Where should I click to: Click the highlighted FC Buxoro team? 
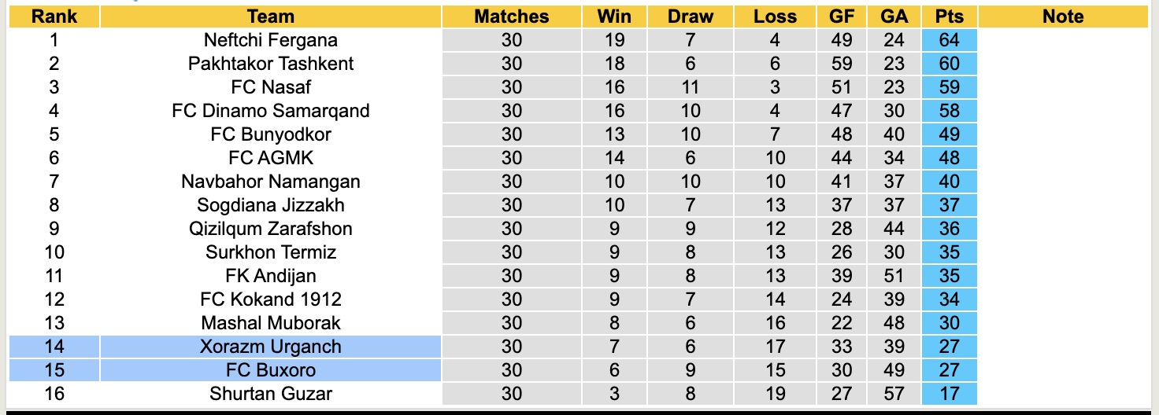(270, 370)
